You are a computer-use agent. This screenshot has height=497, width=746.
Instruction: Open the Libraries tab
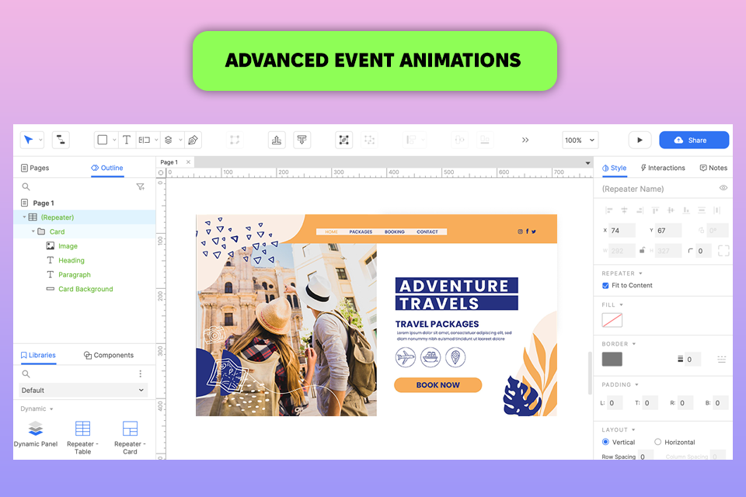coord(38,355)
